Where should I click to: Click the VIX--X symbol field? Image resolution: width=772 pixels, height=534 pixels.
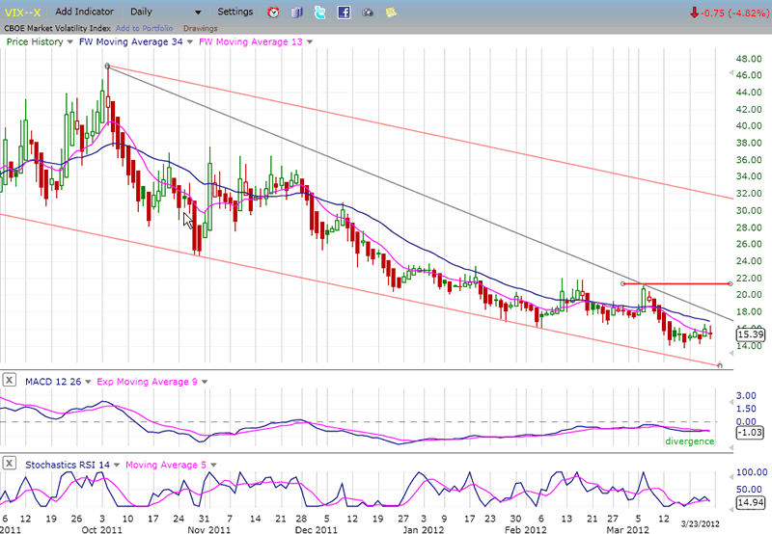[24, 13]
